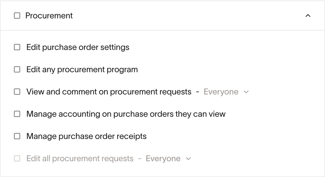Click the Manage purchase order receipts label
The image size is (325, 177).
[x=86, y=136]
